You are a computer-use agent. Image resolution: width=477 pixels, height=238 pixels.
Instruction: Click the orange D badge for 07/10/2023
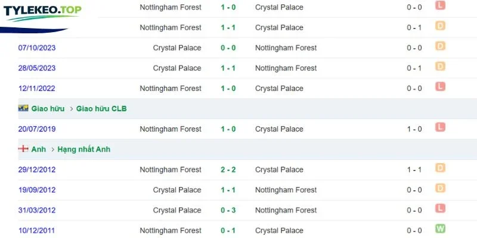coord(440,46)
